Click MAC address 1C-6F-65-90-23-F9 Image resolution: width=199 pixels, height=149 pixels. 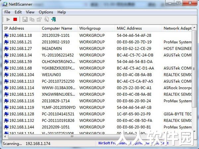coord(134,114)
